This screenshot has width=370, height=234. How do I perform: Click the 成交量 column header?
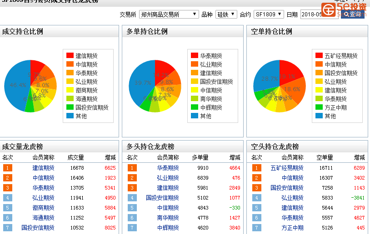pyautogui.click(x=75, y=157)
